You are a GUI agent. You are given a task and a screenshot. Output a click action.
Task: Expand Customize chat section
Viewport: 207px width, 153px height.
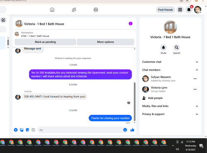point(170,62)
